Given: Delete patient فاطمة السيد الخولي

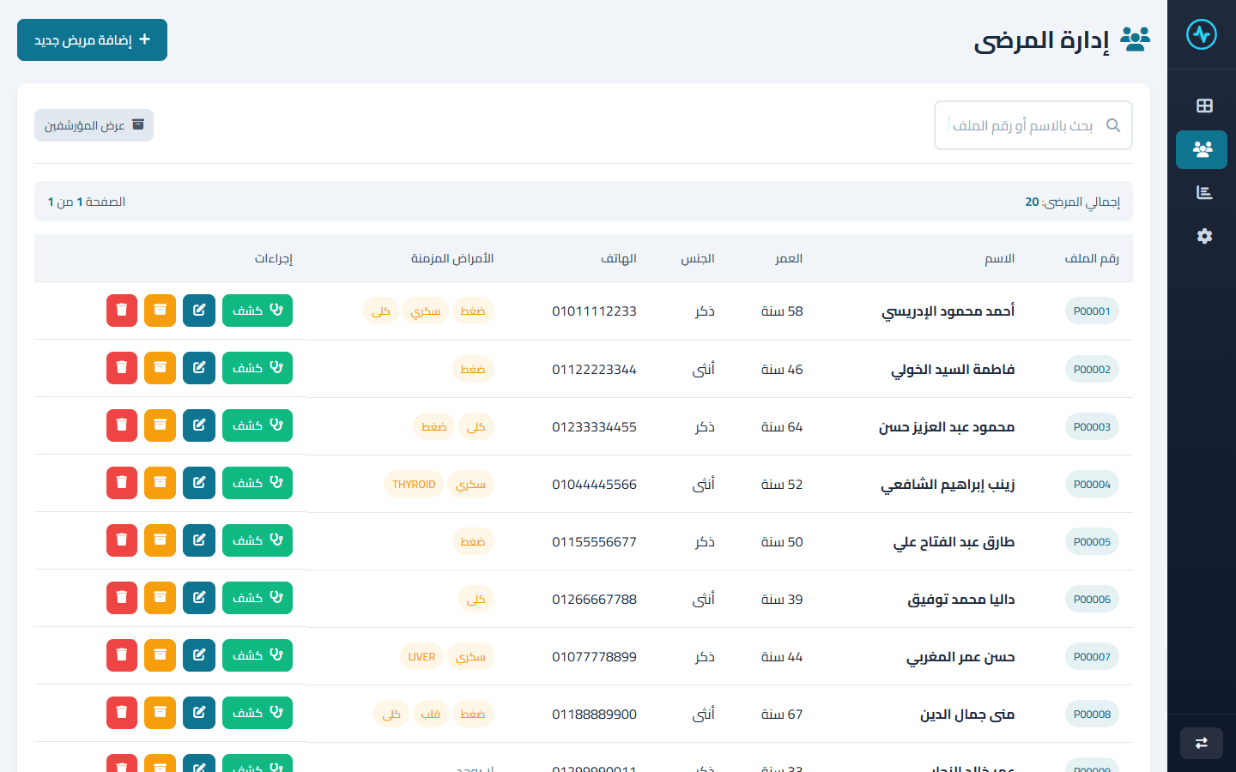Looking at the screenshot, I should [122, 368].
